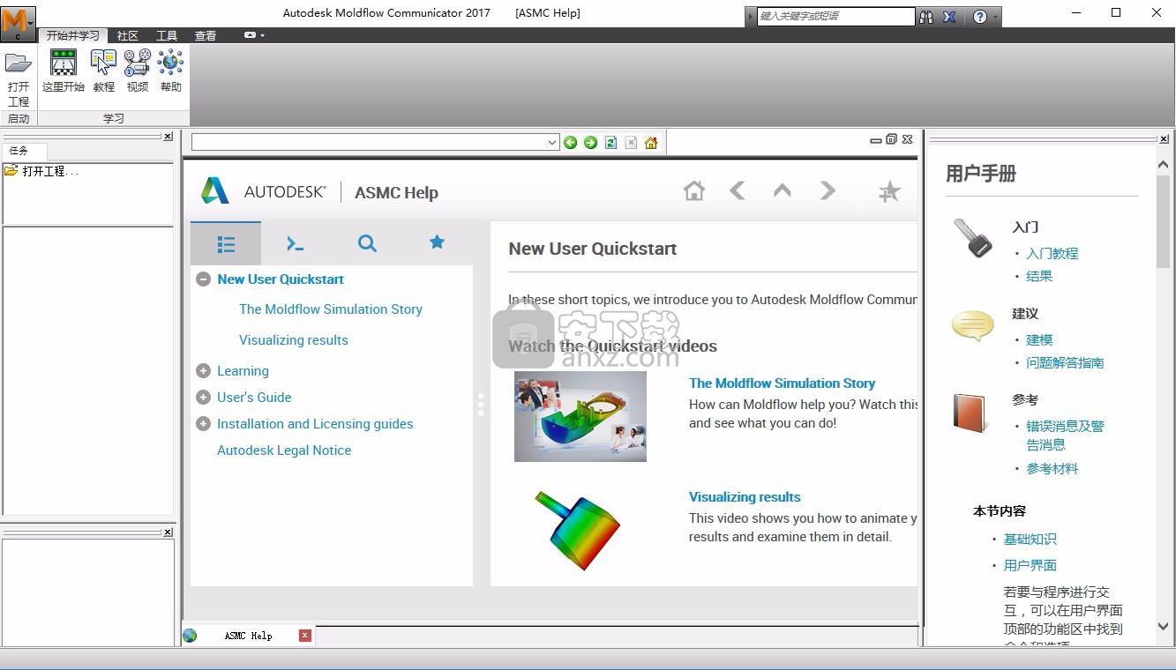Refresh the help browser page

pyautogui.click(x=610, y=143)
